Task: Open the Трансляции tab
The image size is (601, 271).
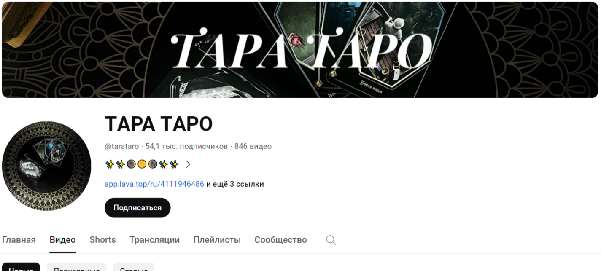Action: pos(154,240)
